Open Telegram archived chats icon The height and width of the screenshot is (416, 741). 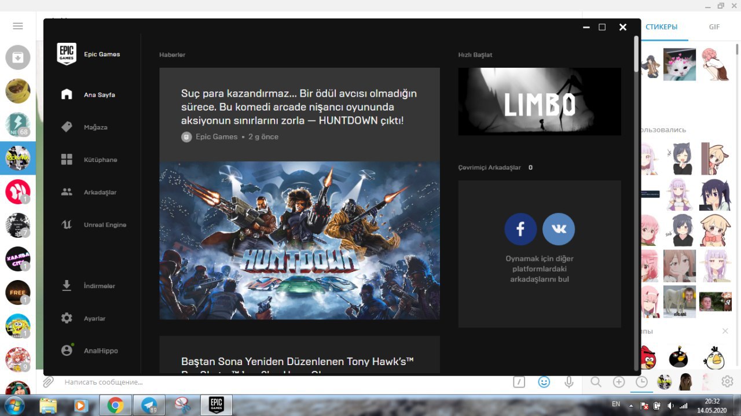(x=18, y=57)
